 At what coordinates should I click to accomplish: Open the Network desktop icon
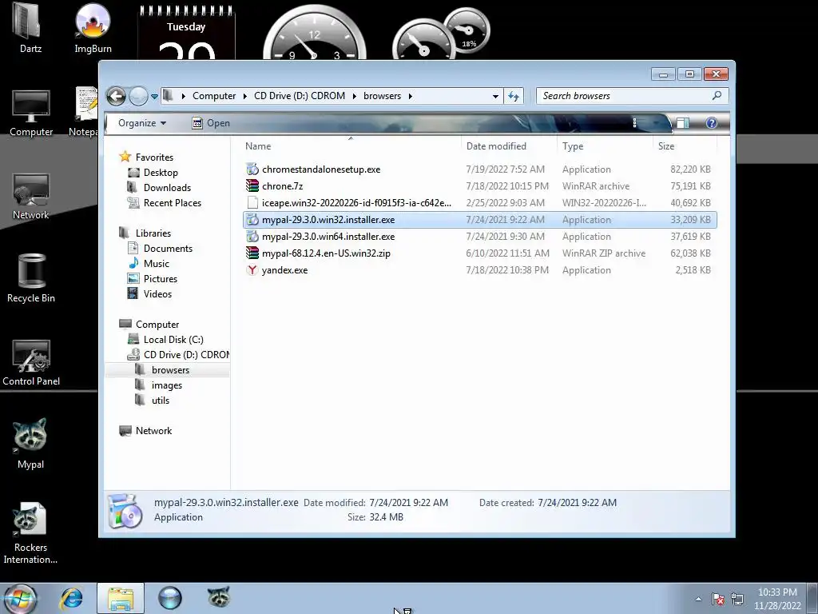tap(31, 197)
